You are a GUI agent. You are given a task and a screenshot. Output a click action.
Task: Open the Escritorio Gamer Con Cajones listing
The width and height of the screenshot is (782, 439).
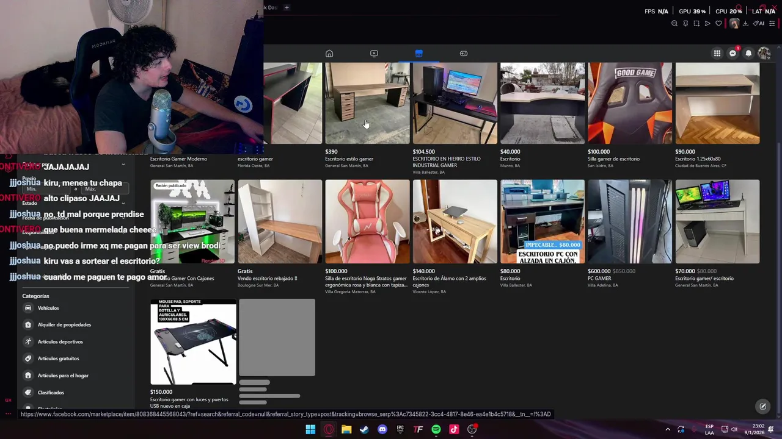192,234
